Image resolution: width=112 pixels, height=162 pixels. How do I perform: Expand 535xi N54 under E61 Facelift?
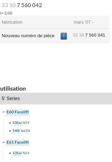click(10, 153)
